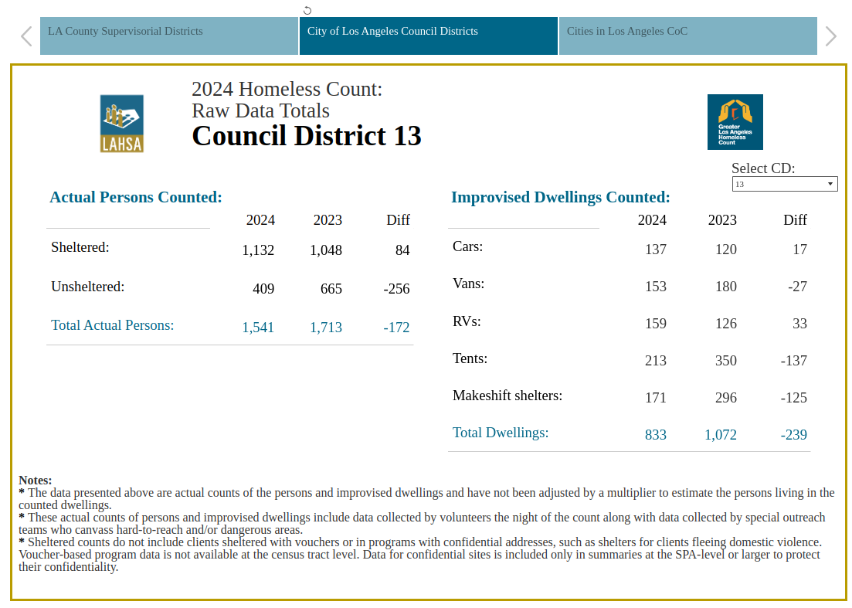Click the Total Actual Persons label

tap(112, 325)
